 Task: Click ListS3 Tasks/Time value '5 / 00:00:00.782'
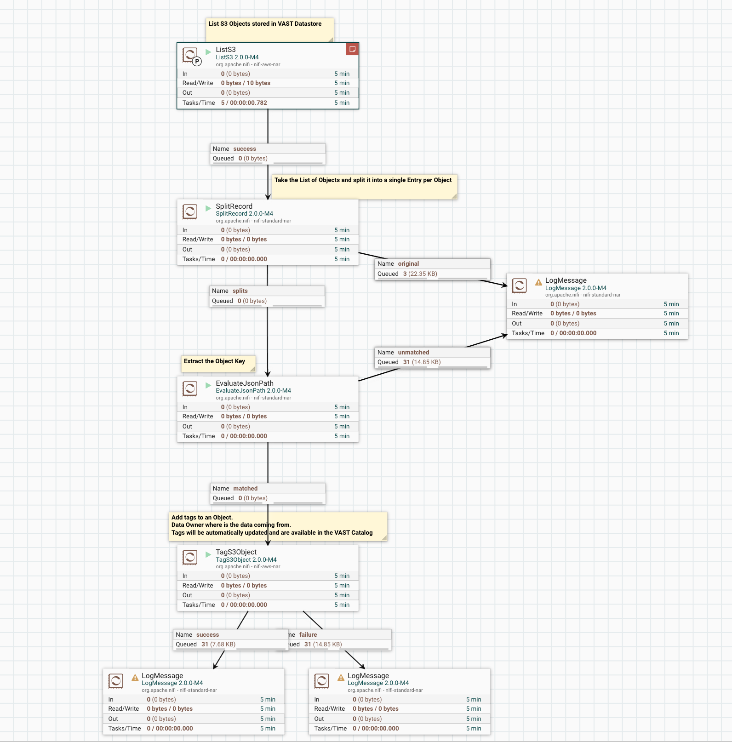click(x=244, y=103)
